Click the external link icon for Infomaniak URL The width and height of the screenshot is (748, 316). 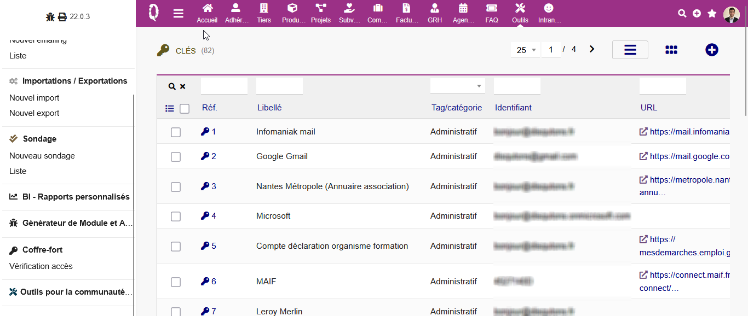643,131
